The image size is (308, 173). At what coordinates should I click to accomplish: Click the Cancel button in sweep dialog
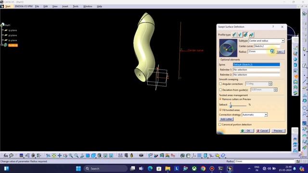click(x=262, y=131)
